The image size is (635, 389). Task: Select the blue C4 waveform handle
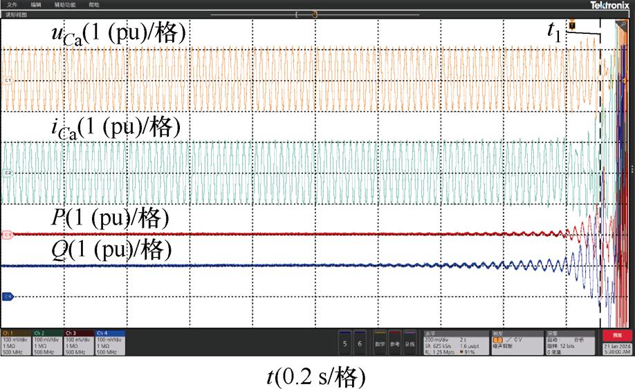8,296
